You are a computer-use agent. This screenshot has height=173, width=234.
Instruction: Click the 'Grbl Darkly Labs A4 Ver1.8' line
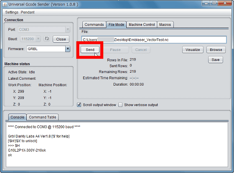click(38, 136)
